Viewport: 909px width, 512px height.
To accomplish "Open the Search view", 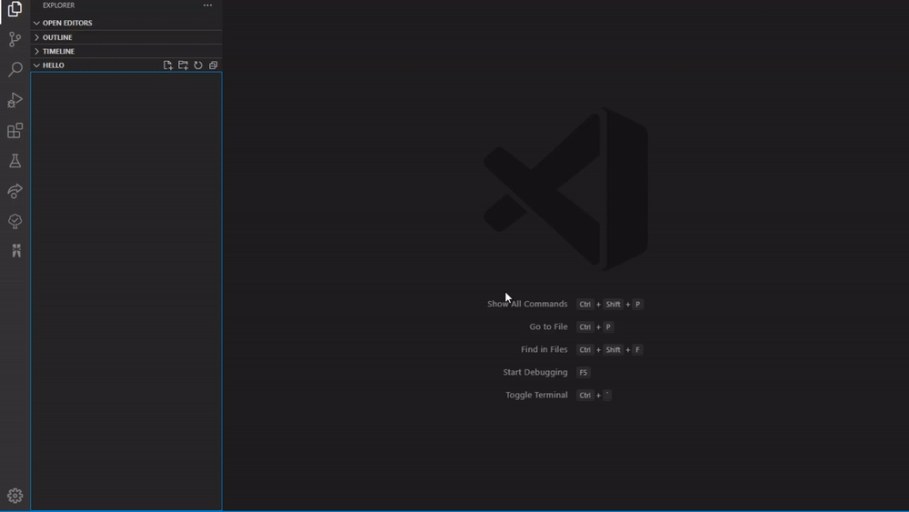I will tap(15, 69).
